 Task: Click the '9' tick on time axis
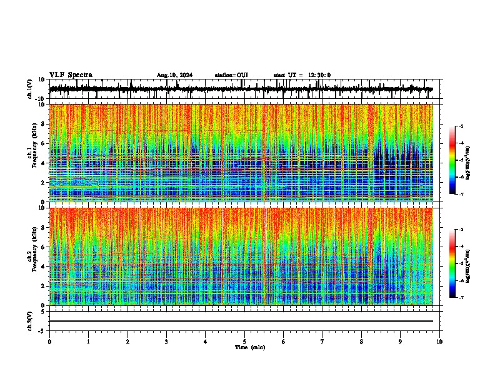click(400, 342)
